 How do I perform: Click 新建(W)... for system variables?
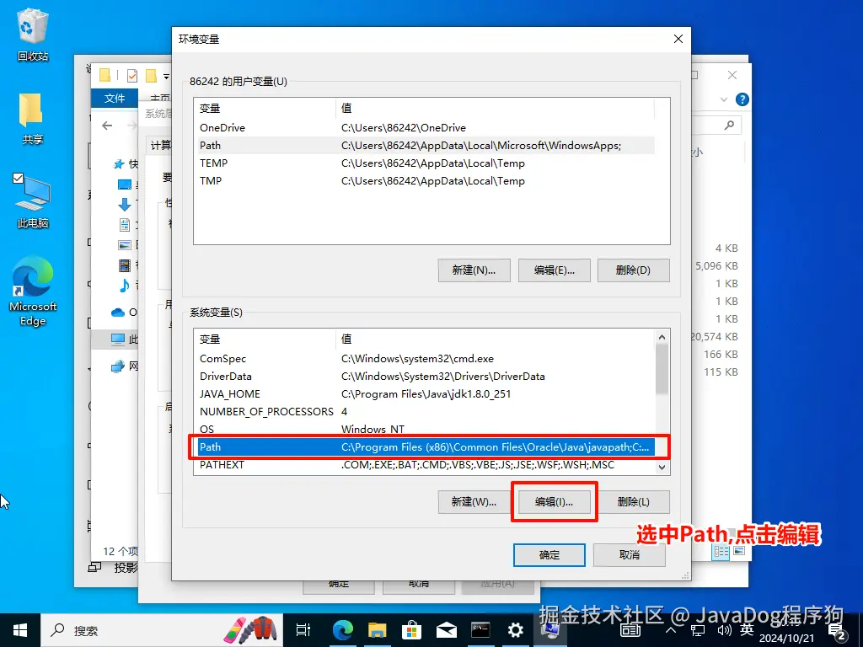[x=474, y=502]
